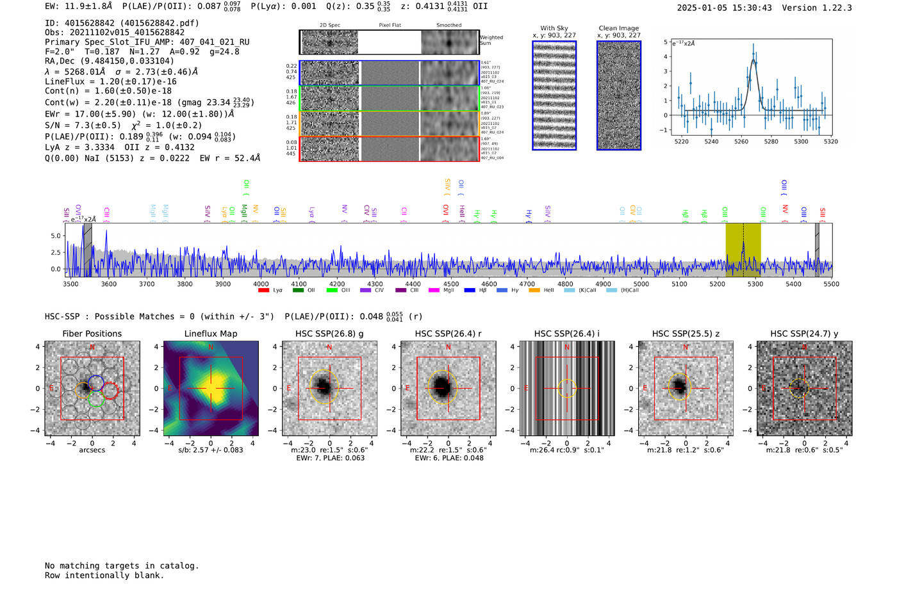Click the EWr = 17.00(±5.90) line
The image size is (897, 610).
coord(140,114)
